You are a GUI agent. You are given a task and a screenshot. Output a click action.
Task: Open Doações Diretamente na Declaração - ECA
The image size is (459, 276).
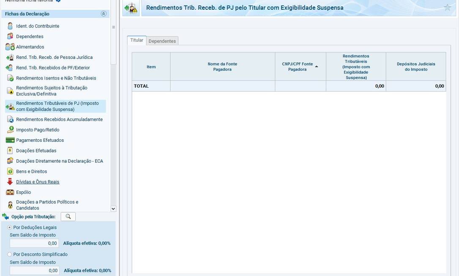click(x=59, y=161)
